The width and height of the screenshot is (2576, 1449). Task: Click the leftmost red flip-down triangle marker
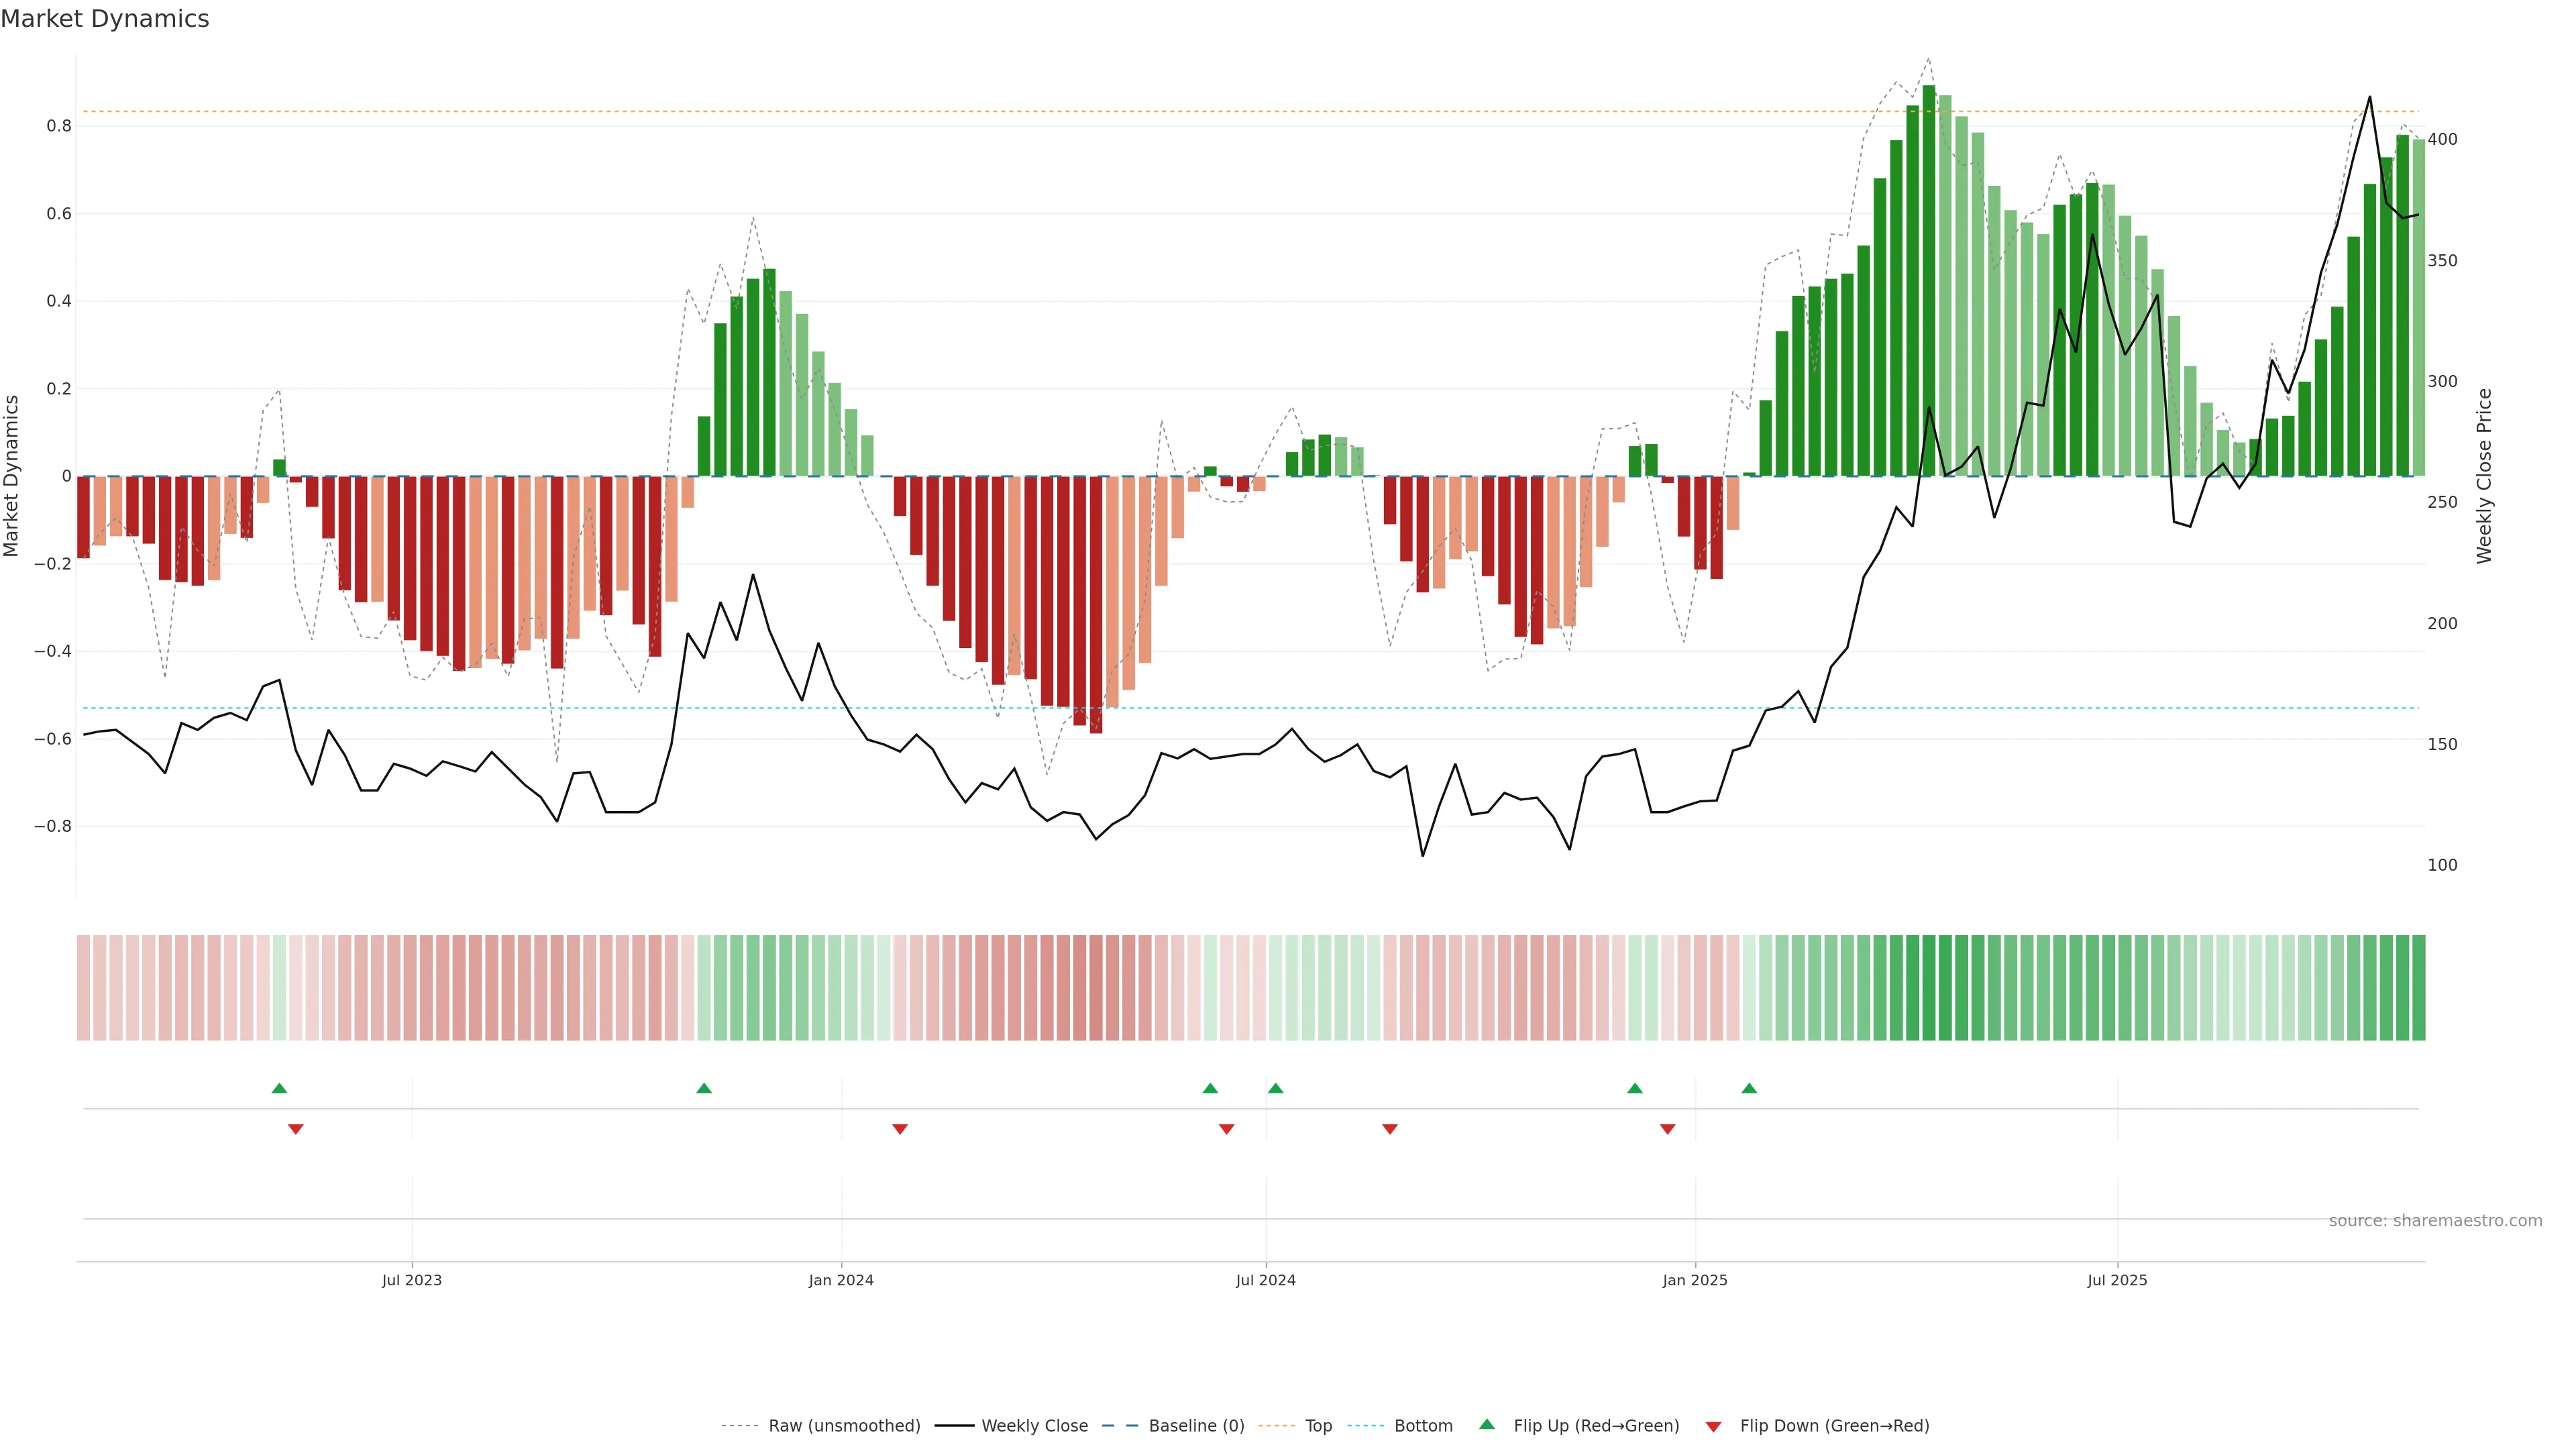click(295, 1129)
